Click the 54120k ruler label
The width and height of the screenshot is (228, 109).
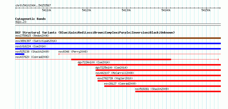87,10
